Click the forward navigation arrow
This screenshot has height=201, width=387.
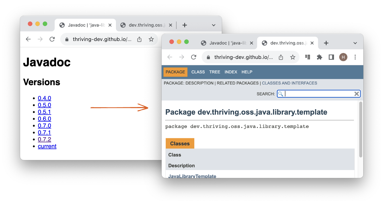182,57
